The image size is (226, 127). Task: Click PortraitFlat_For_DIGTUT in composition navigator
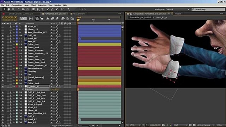click(140, 17)
